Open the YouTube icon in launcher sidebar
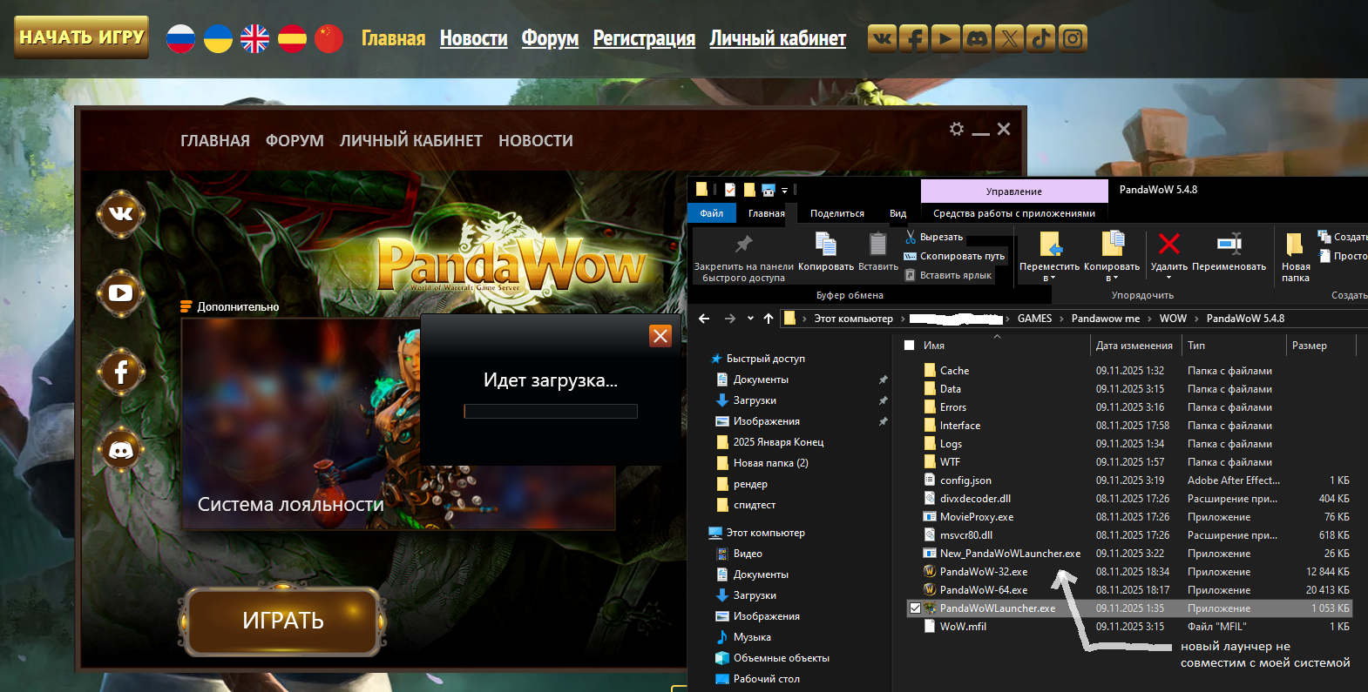The height and width of the screenshot is (692, 1368). coord(121,293)
